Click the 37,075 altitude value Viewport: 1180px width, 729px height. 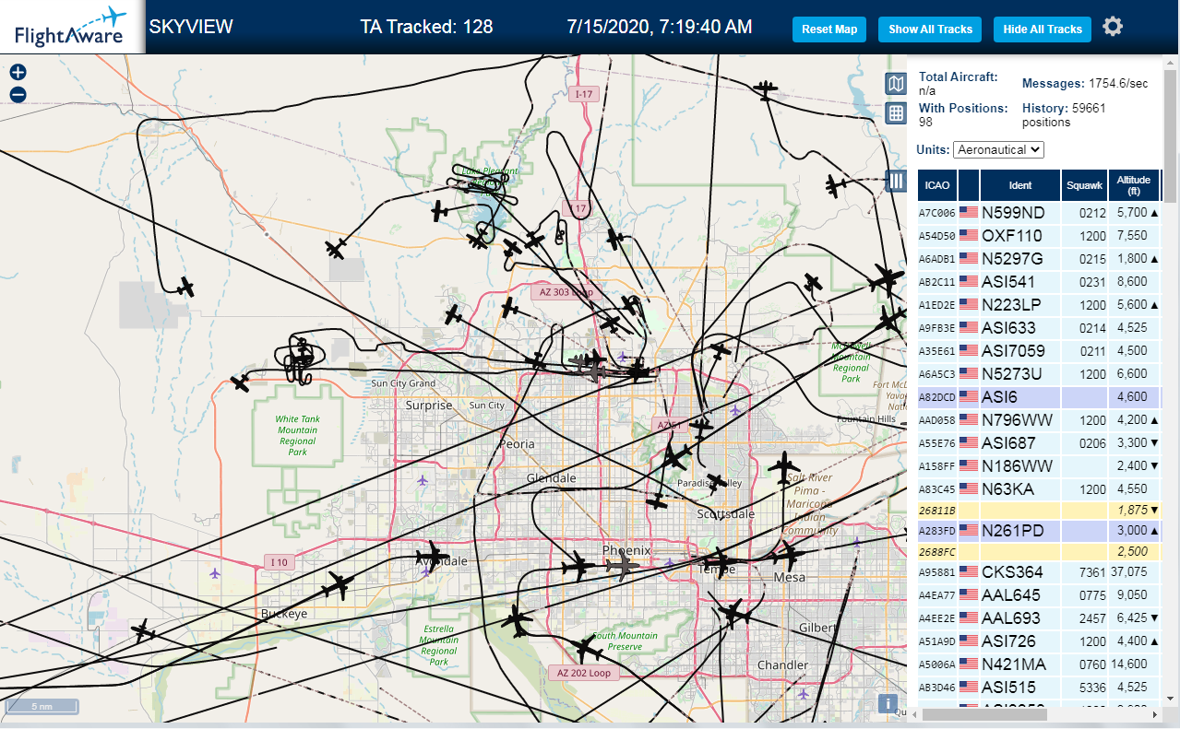[1129, 572]
